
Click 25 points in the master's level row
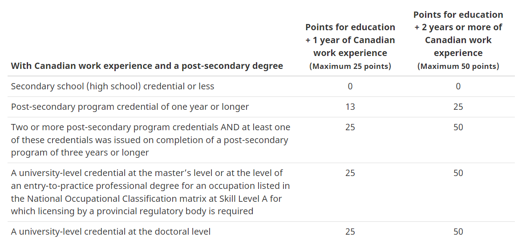[350, 173]
